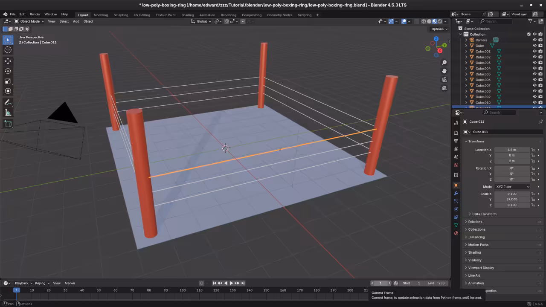Click the End frame field

pos(437,283)
